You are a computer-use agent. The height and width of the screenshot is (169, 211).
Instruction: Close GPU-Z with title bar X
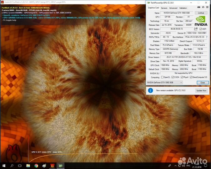[206, 3]
